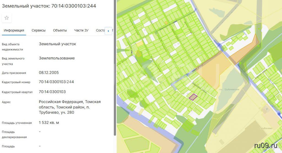Add the parcel to favorites with star
This screenshot has width=282, height=153.
click(x=7, y=18)
